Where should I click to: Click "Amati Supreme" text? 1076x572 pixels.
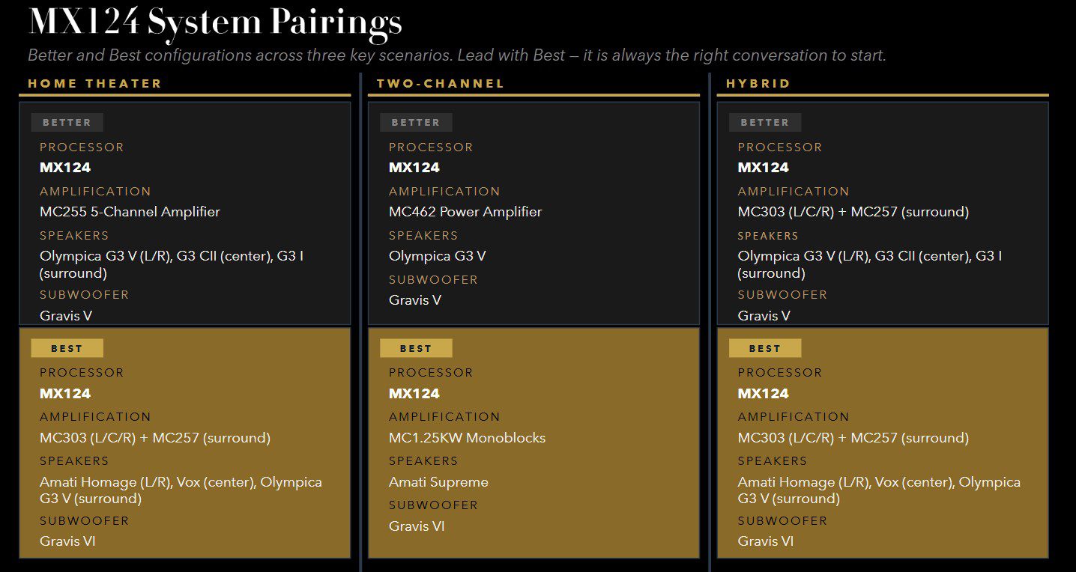[x=438, y=482]
